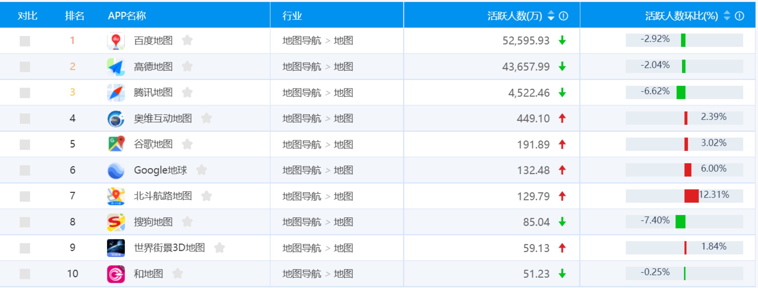Click the 排名 column header
This screenshot has width=758, height=288.
[x=75, y=16]
